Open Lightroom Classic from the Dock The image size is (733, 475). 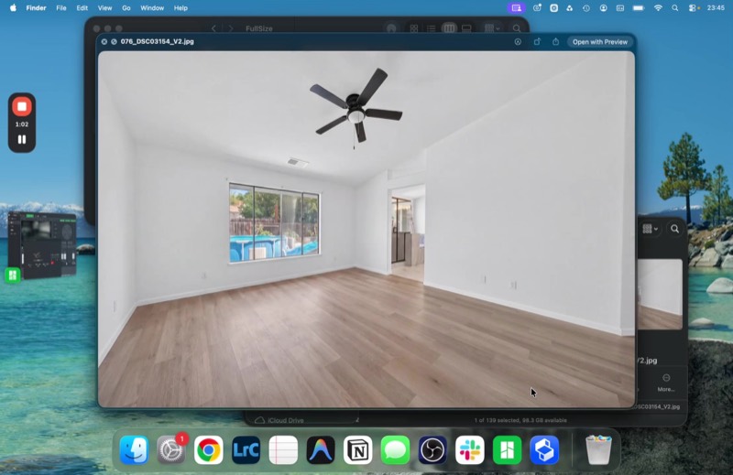[246, 449]
